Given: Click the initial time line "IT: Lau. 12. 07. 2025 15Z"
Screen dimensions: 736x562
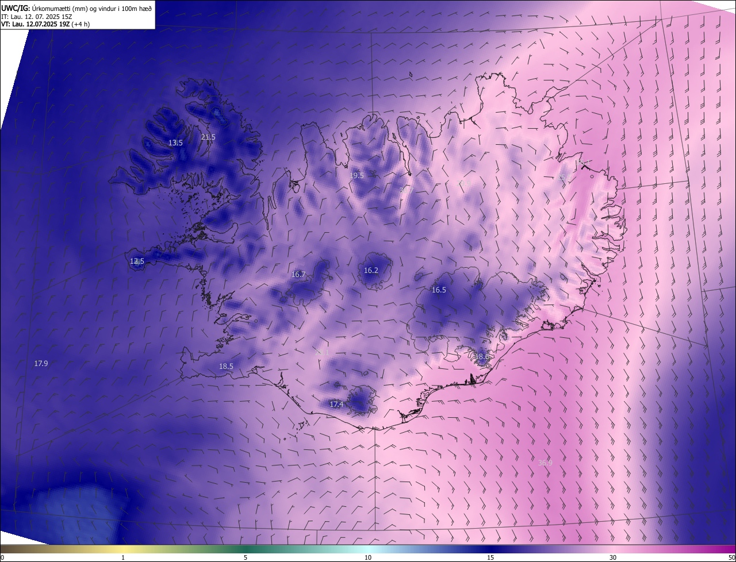Looking at the screenshot, I should tap(36, 17).
